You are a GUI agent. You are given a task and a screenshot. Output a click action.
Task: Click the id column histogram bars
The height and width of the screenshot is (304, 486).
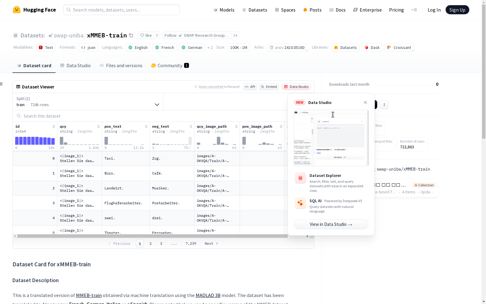tap(35, 141)
